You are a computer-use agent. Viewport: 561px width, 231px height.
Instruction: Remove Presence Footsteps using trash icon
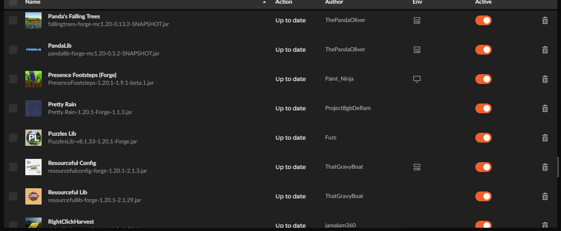[545, 79]
